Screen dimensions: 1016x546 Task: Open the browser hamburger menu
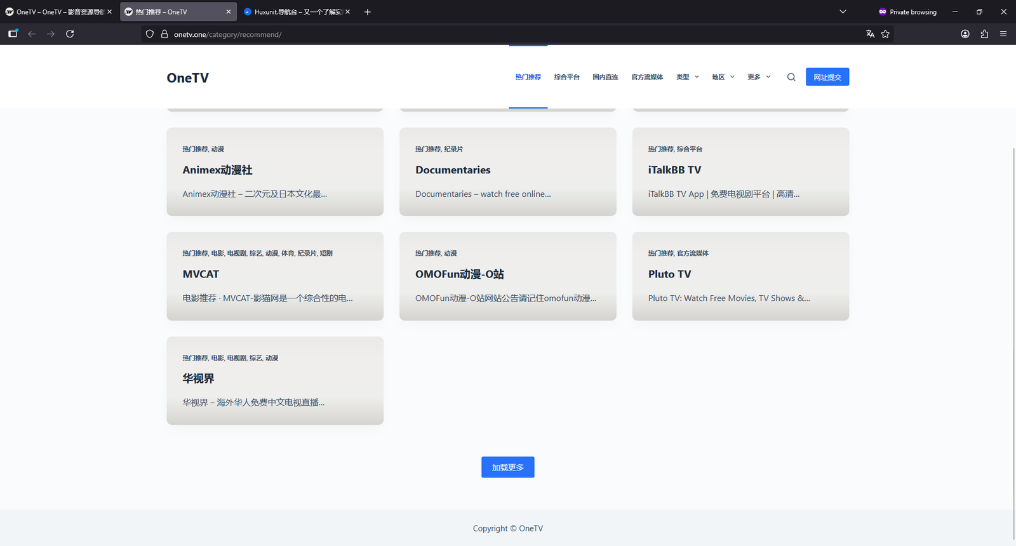[1003, 34]
